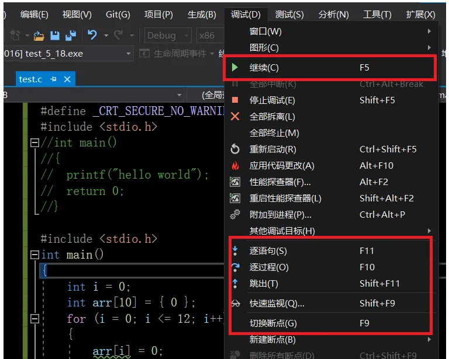
Task: Click the pin icon on test.c tab
Action: click(x=53, y=79)
